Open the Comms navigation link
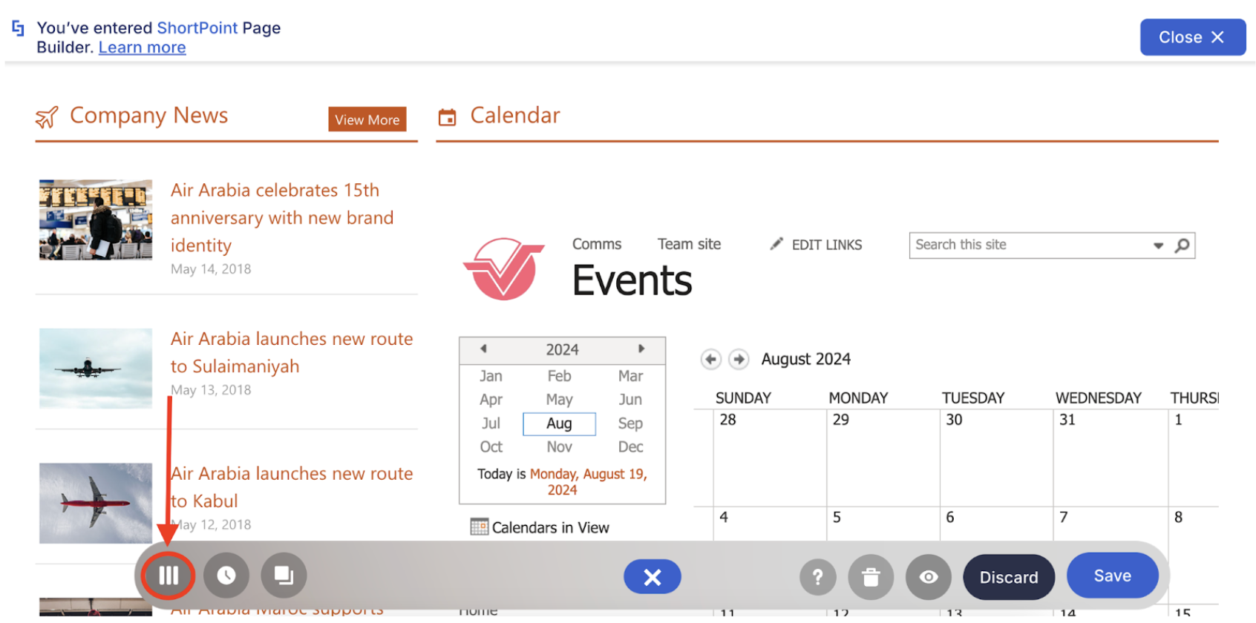This screenshot has height=623, width=1256. [x=597, y=244]
